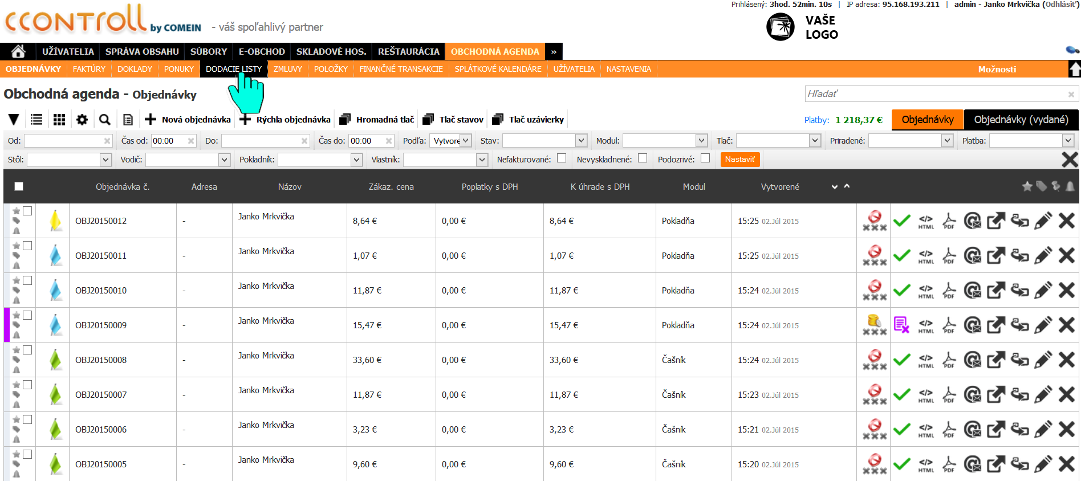
Task: Delete order OBJ20150010 with X icon
Action: (1066, 291)
